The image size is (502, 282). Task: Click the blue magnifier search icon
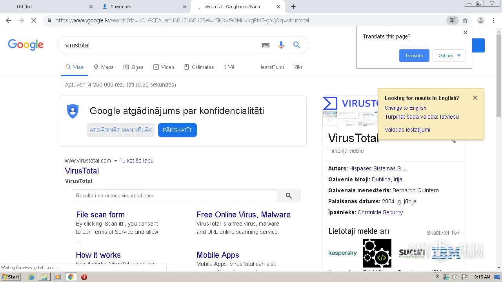296,45
